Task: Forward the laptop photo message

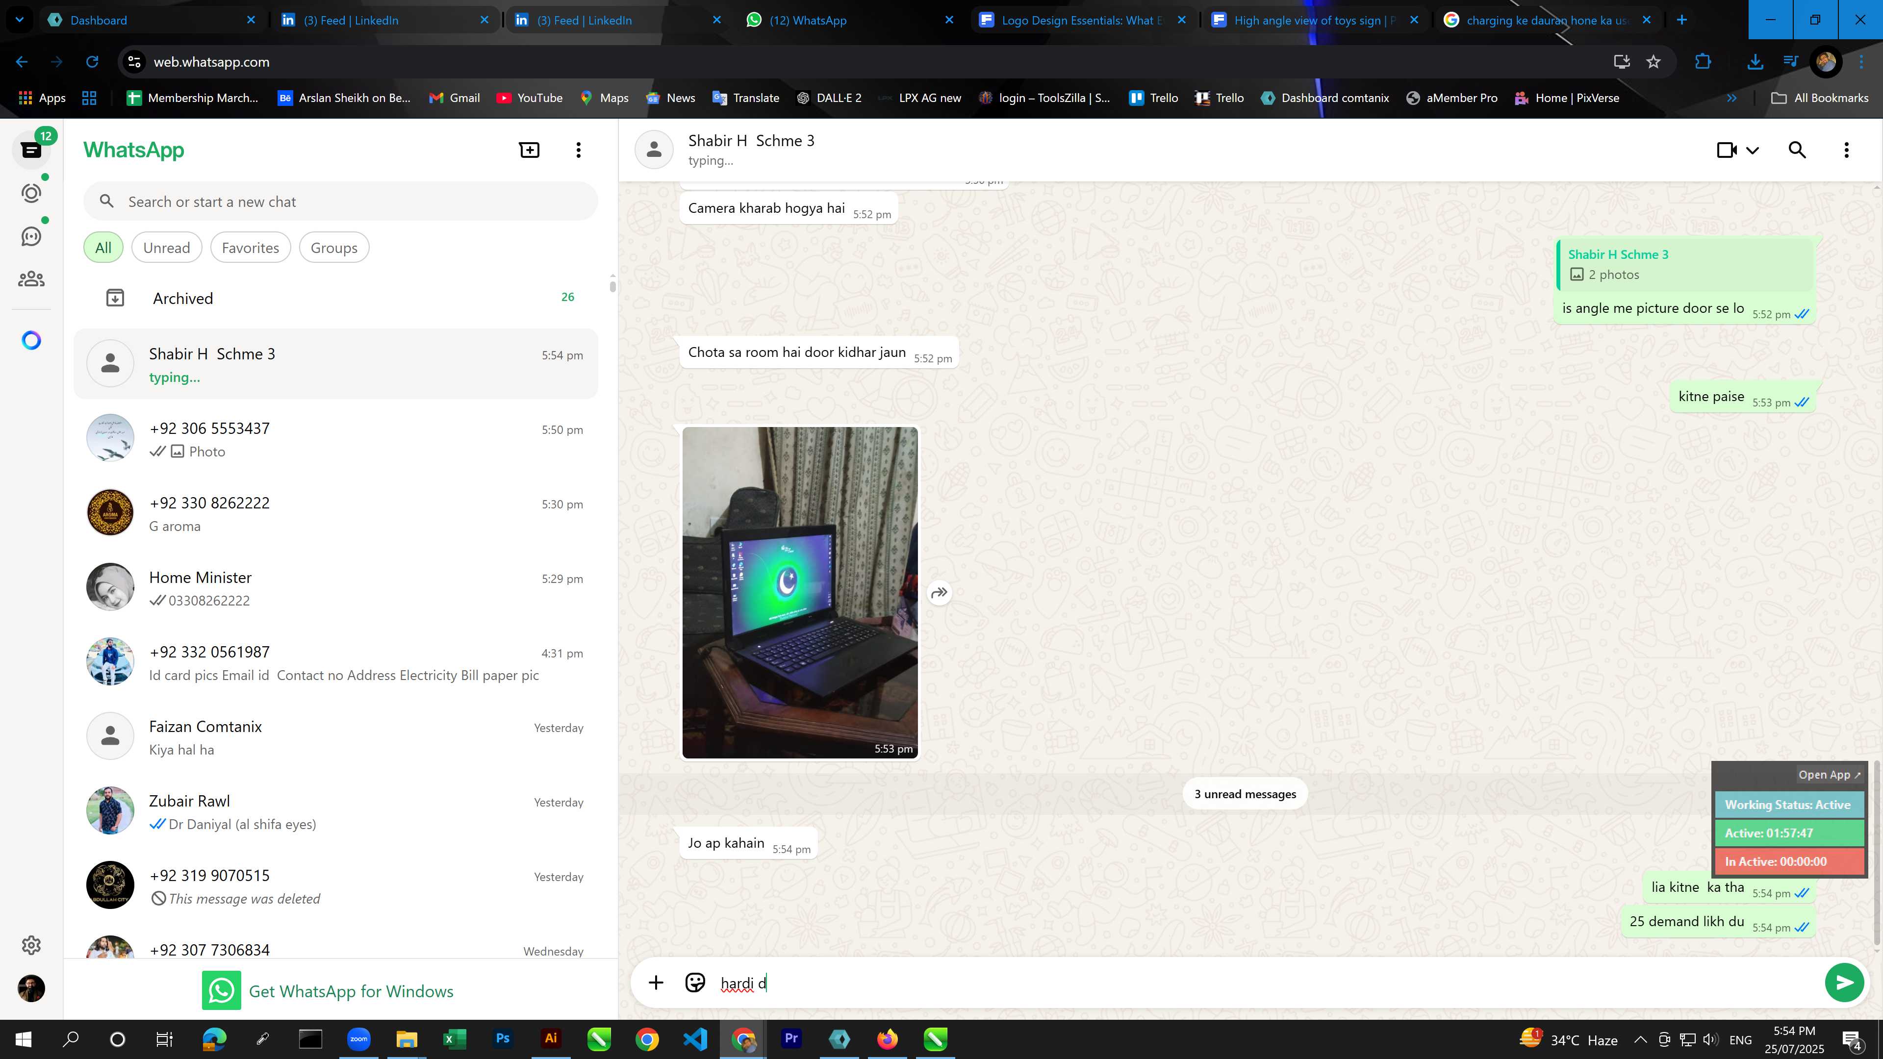Action: click(940, 592)
